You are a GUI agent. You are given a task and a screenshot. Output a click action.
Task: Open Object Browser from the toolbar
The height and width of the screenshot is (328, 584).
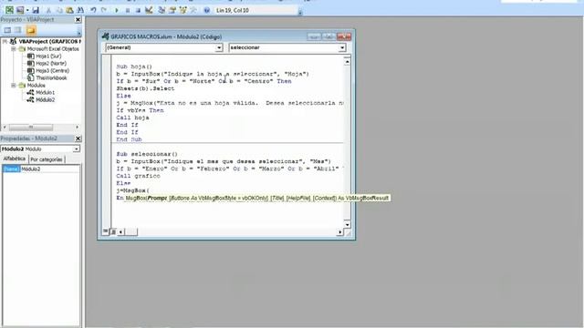[x=182, y=10]
